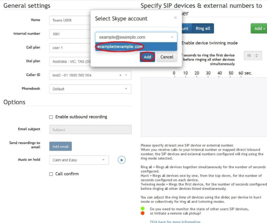Click the Select Skype account title
Viewport: 267px width, 223px height.
click(x=121, y=18)
